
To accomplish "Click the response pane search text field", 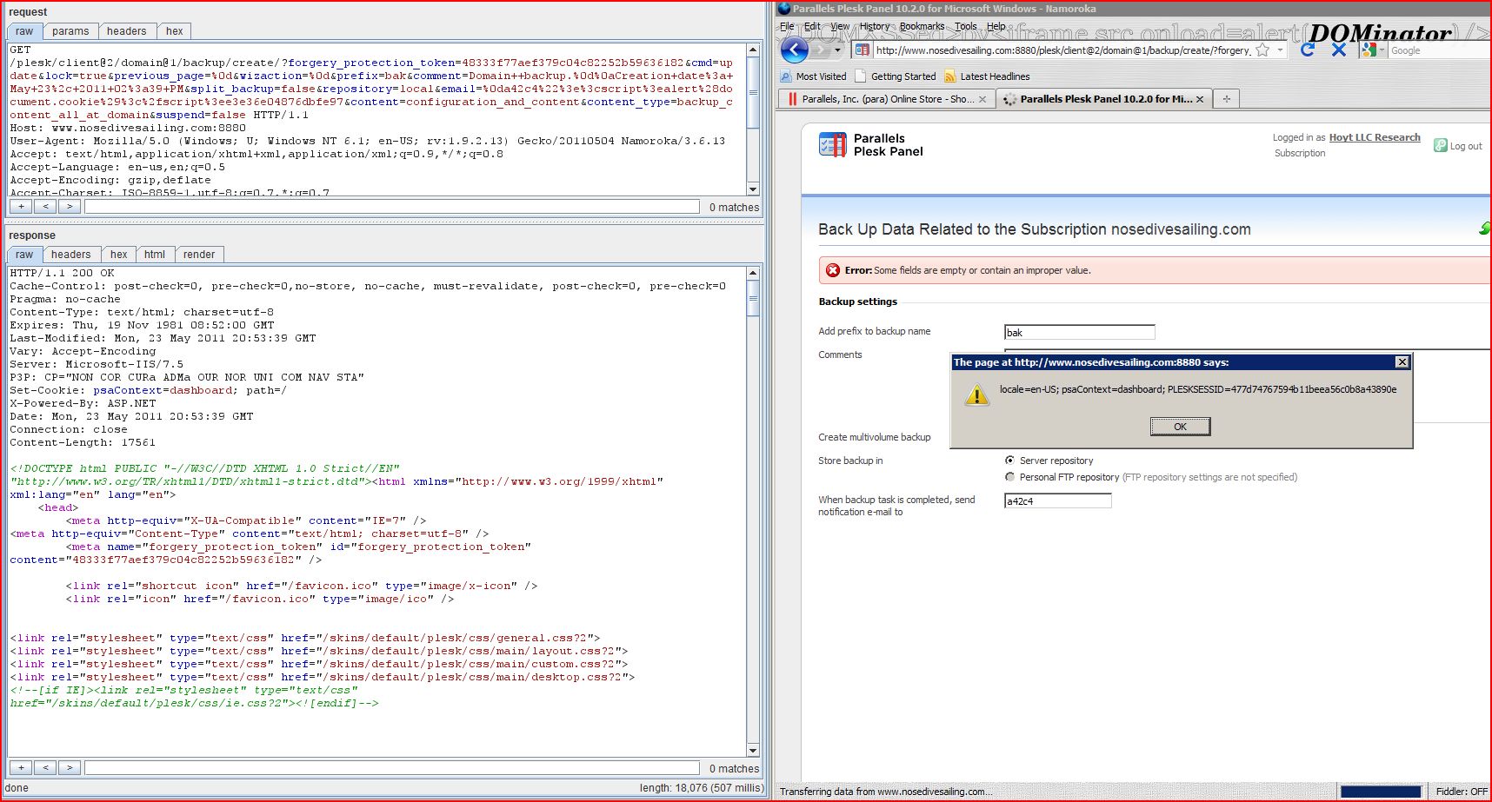I will (392, 768).
